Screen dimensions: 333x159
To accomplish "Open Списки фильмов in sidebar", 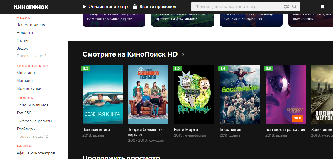I will click(33, 105).
